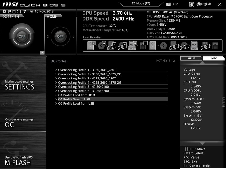Click the date Fri 16 Nov, 2018

pos(41,11)
